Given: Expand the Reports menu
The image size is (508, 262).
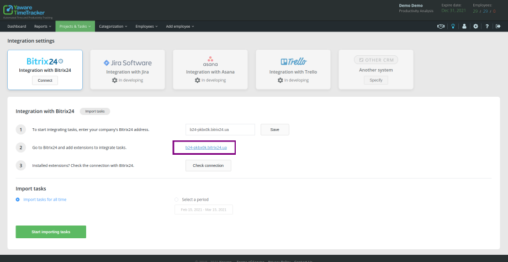Looking at the screenshot, I should 43,27.
